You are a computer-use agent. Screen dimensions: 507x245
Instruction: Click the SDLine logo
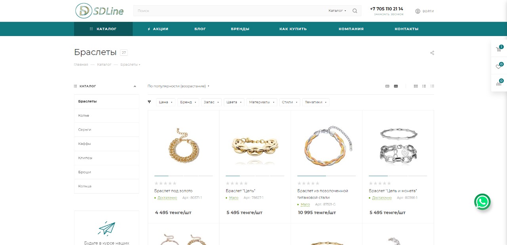99,11
